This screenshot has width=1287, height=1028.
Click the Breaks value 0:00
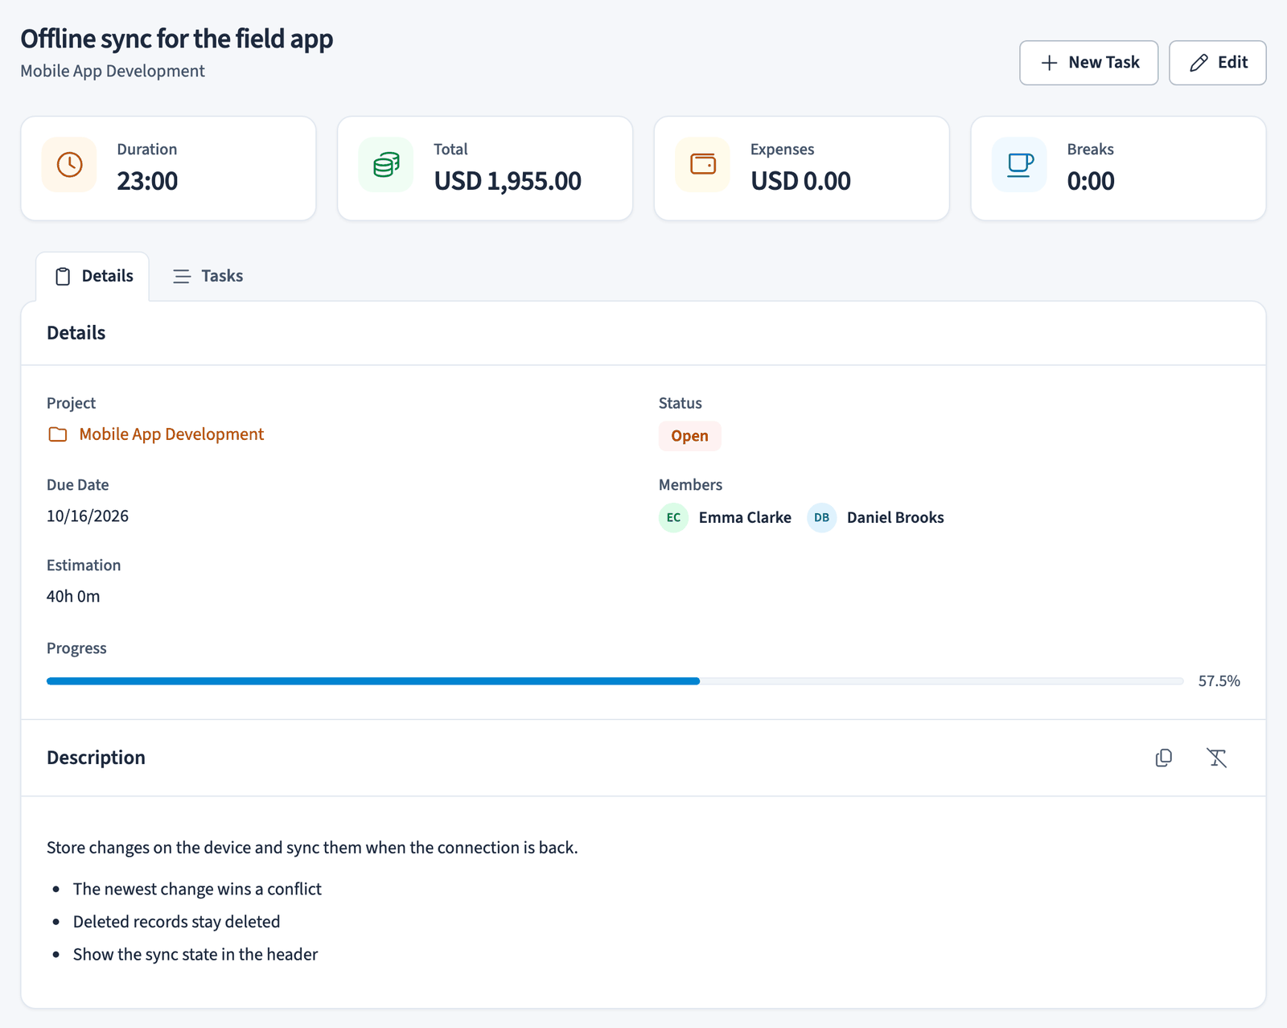(1091, 181)
